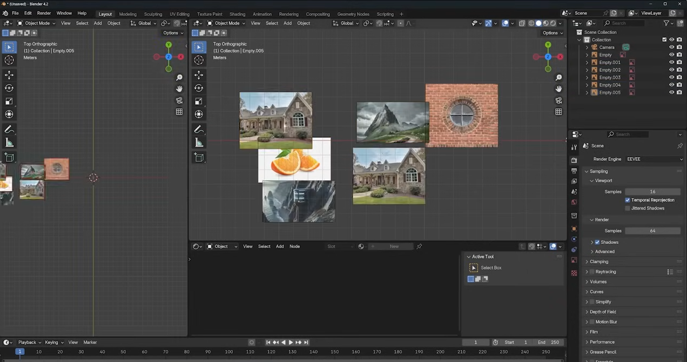The width and height of the screenshot is (687, 362).
Task: Switch to perspective/orthographic grid icon in left viewport
Action: pos(179,112)
